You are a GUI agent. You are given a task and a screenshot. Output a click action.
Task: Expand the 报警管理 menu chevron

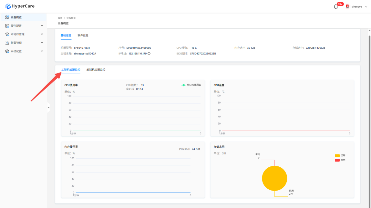(x=42, y=43)
